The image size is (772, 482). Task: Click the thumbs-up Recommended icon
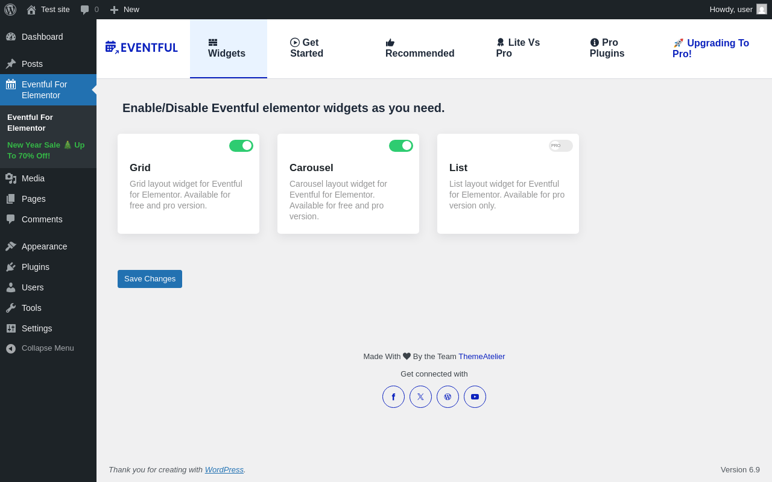(390, 43)
